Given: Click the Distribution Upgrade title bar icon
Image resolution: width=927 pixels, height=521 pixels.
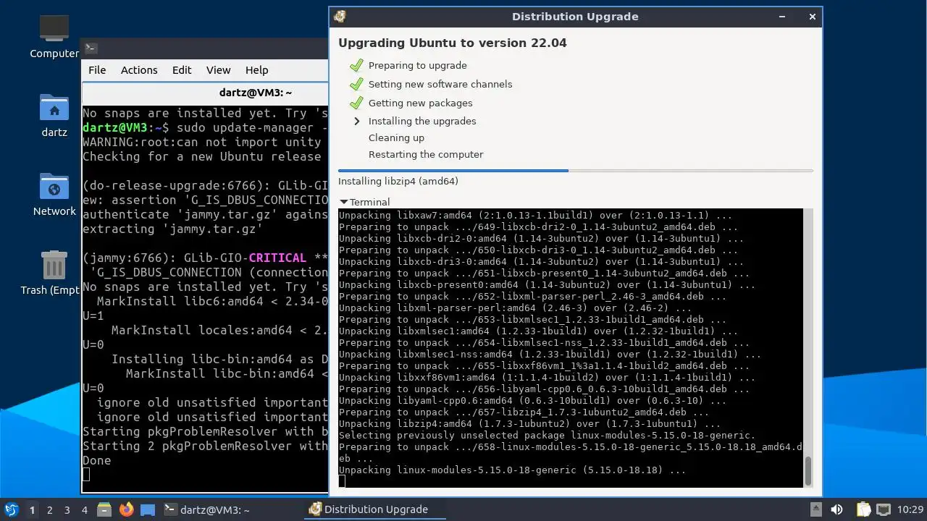Looking at the screenshot, I should click(339, 17).
